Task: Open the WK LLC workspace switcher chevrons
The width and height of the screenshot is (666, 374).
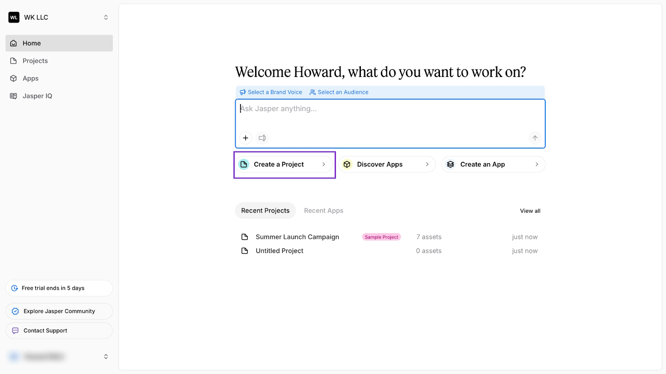Action: click(106, 17)
